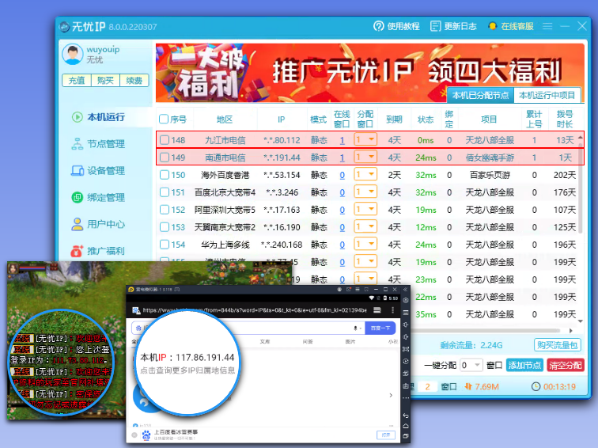Click the browser tabs icon beside URL

(377, 310)
